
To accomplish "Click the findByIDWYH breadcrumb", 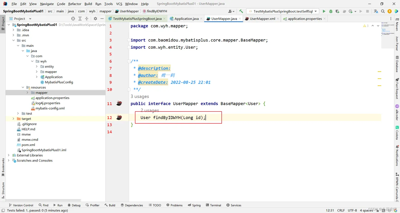I will pos(155,11).
